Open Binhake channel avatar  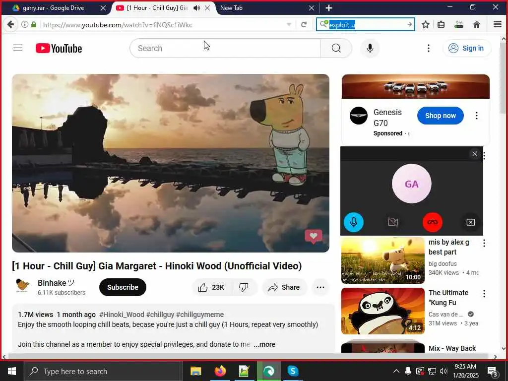23,286
